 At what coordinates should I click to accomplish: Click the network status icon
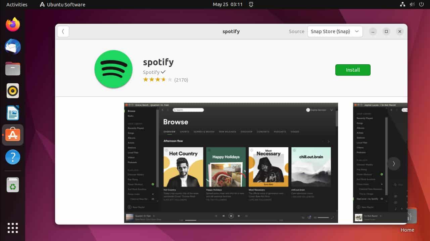403,5
